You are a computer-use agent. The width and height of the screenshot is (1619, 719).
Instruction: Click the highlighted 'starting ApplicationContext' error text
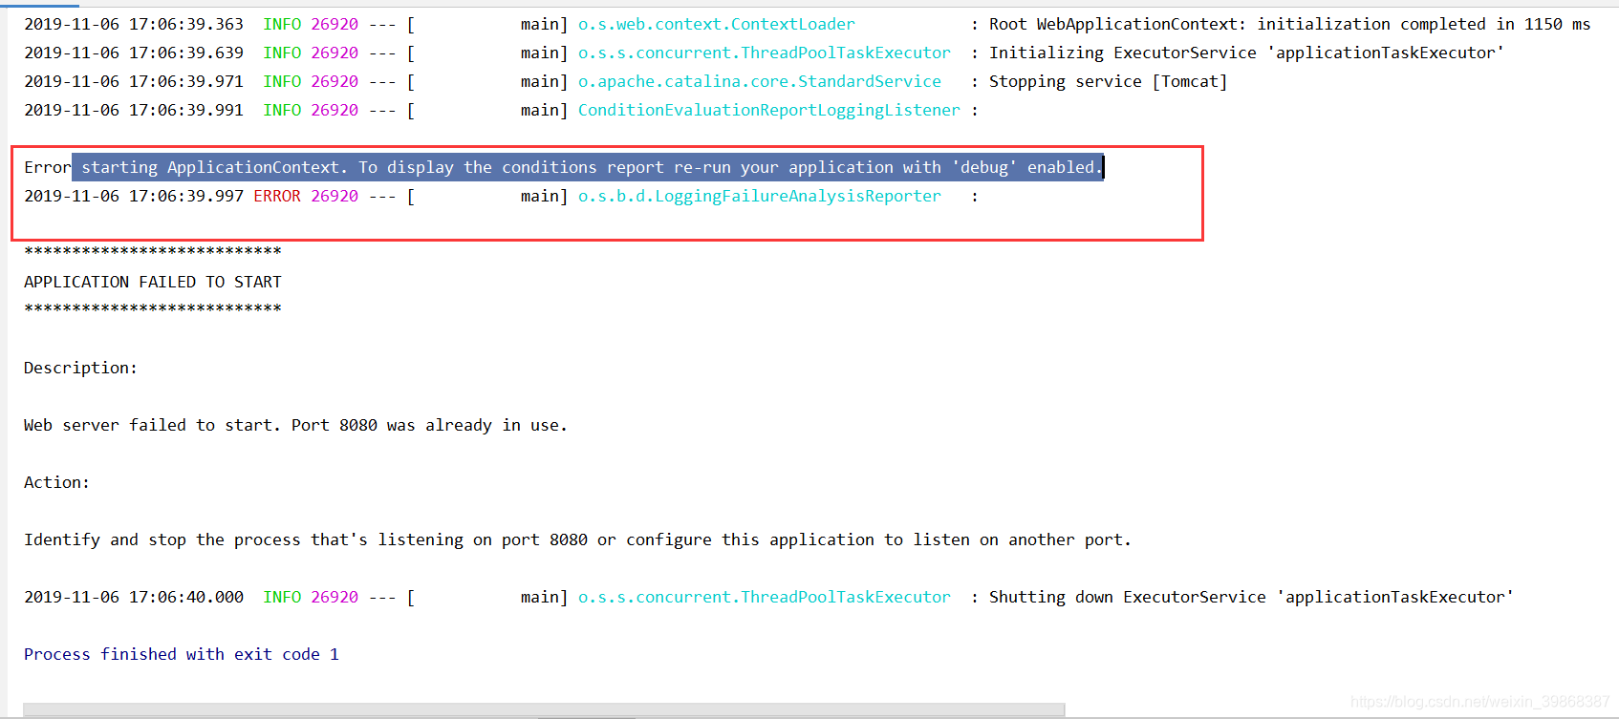[588, 167]
